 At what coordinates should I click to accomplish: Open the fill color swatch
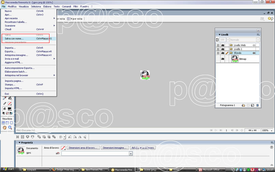[10, 109]
